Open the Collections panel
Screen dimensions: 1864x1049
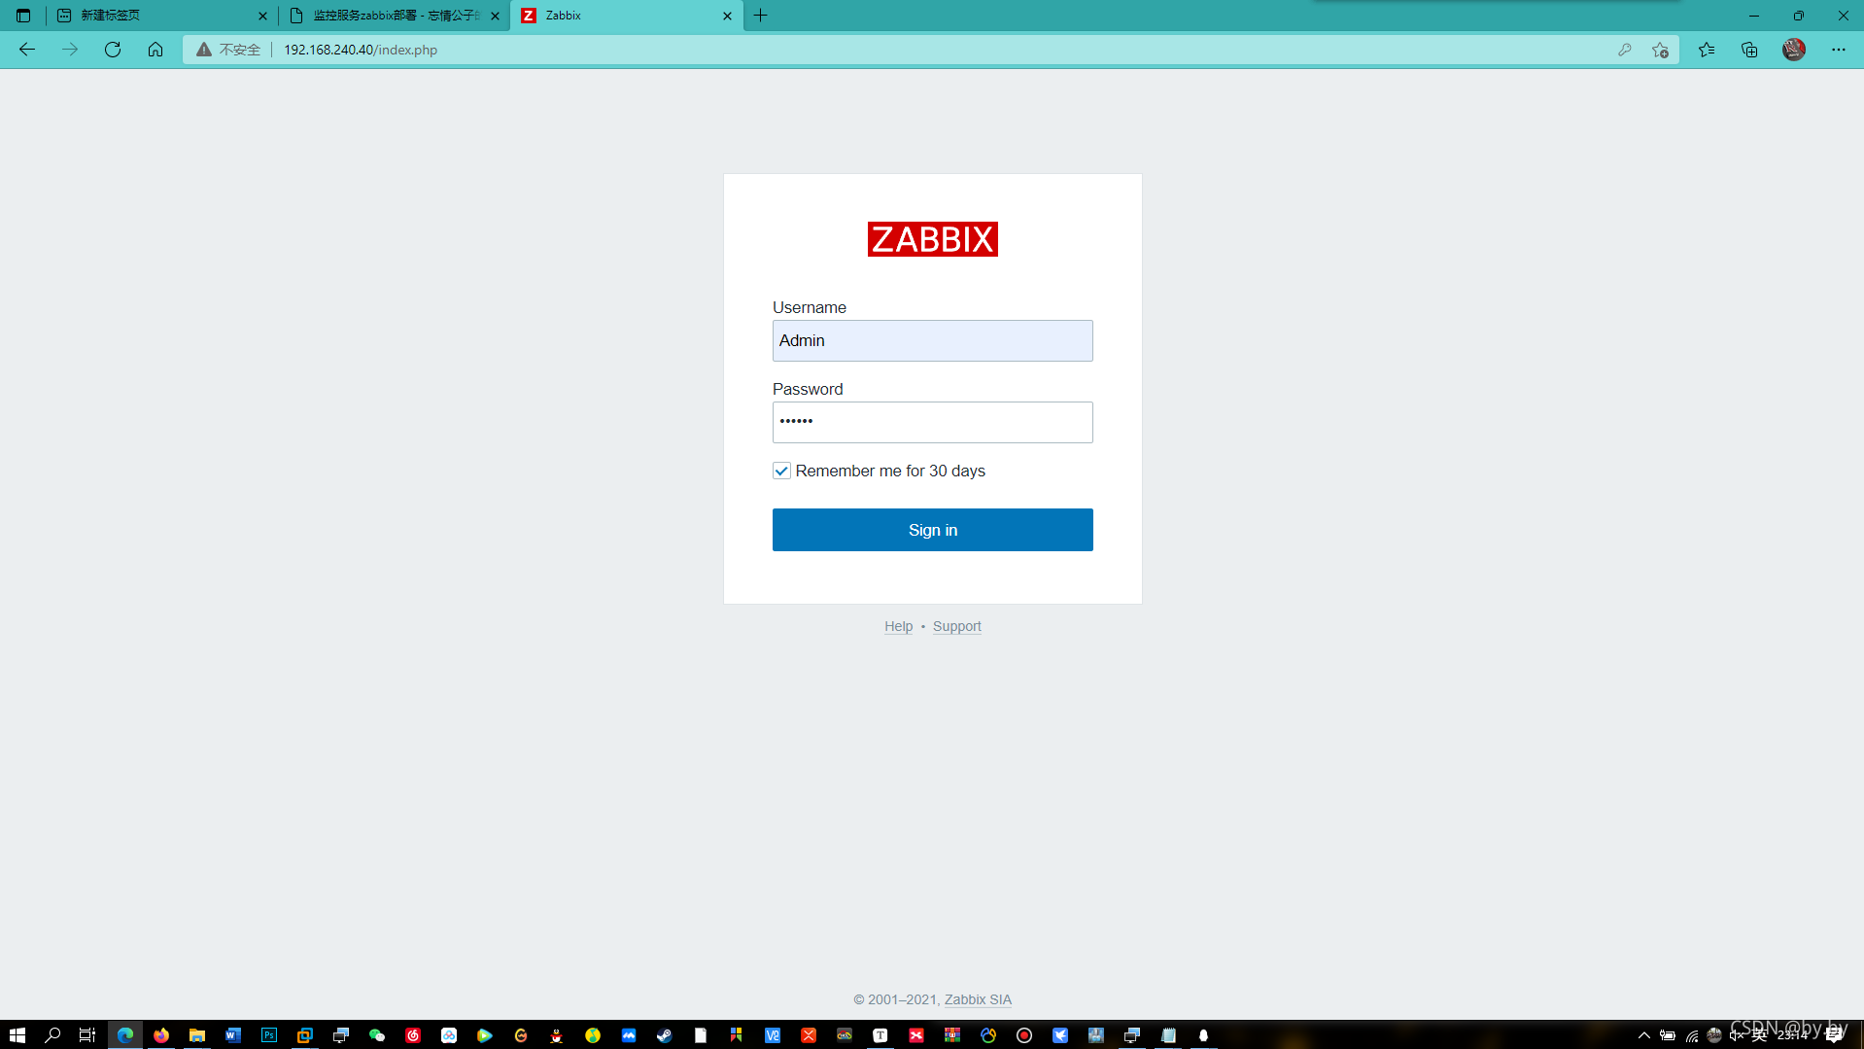click(1749, 50)
